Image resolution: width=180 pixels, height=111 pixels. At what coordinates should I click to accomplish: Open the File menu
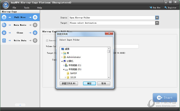14,8
